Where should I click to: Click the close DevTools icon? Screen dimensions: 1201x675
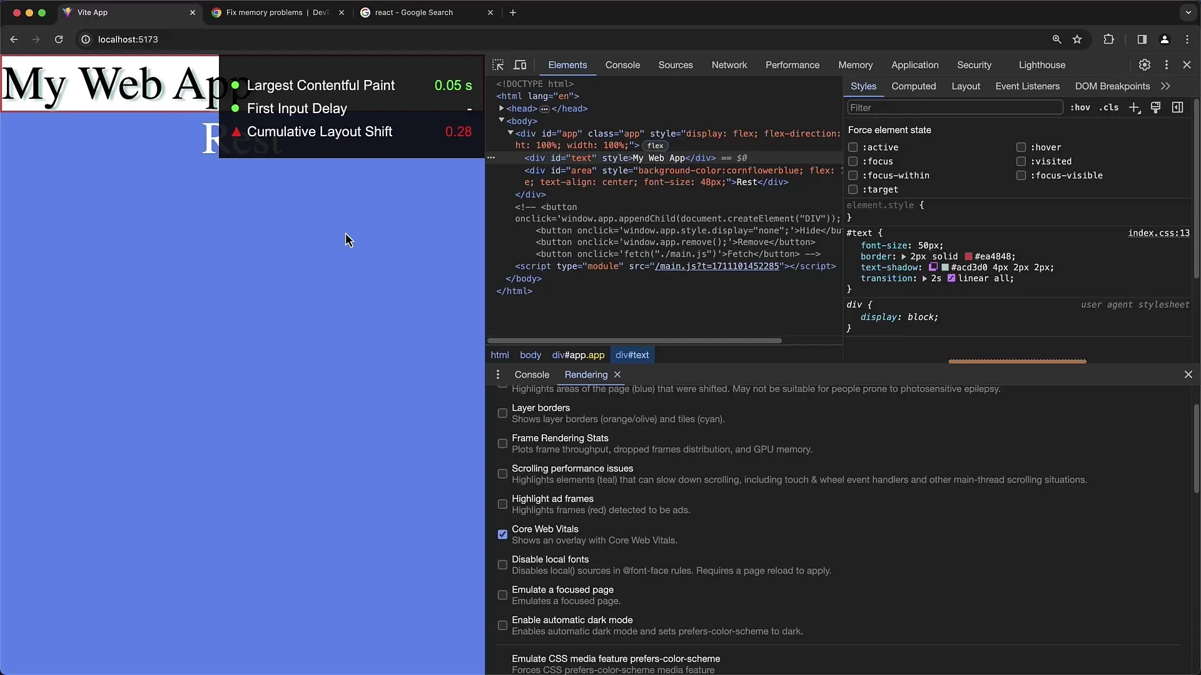pos(1186,64)
